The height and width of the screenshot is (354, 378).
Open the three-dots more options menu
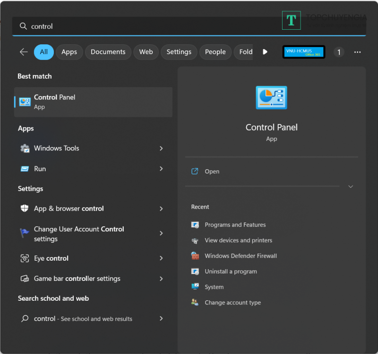coord(357,52)
